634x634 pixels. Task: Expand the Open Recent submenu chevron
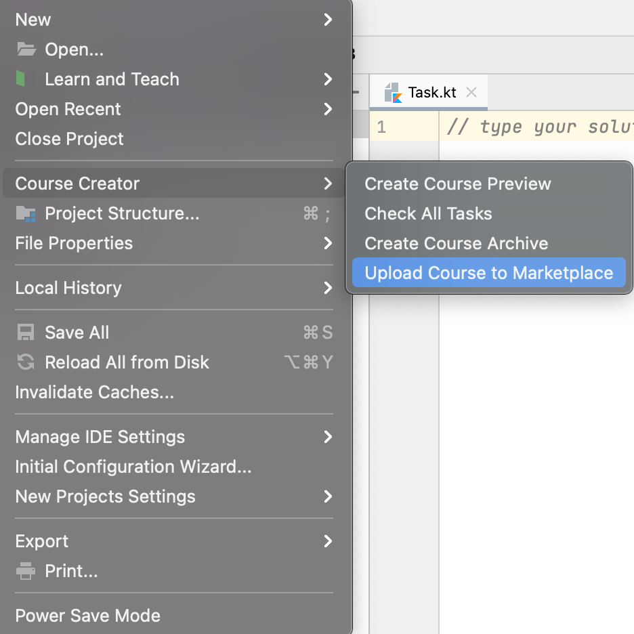(x=328, y=109)
